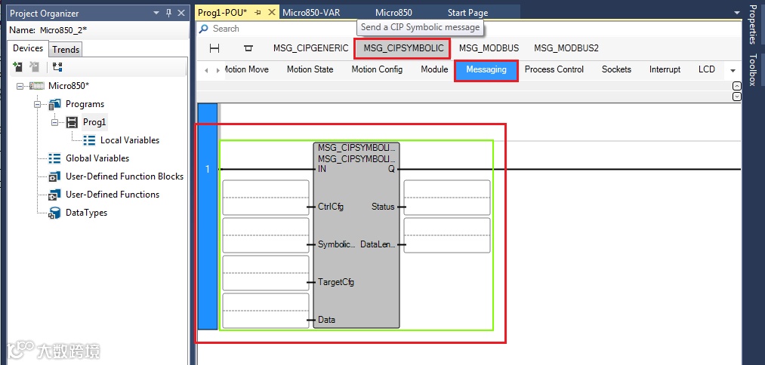This screenshot has width=765, height=365.
Task: Click the greyed-out remove device icon
Action: pos(34,67)
